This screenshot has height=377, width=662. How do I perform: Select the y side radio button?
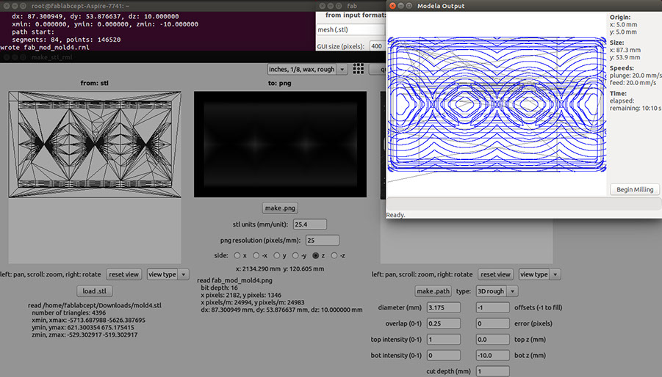pyautogui.click(x=276, y=255)
